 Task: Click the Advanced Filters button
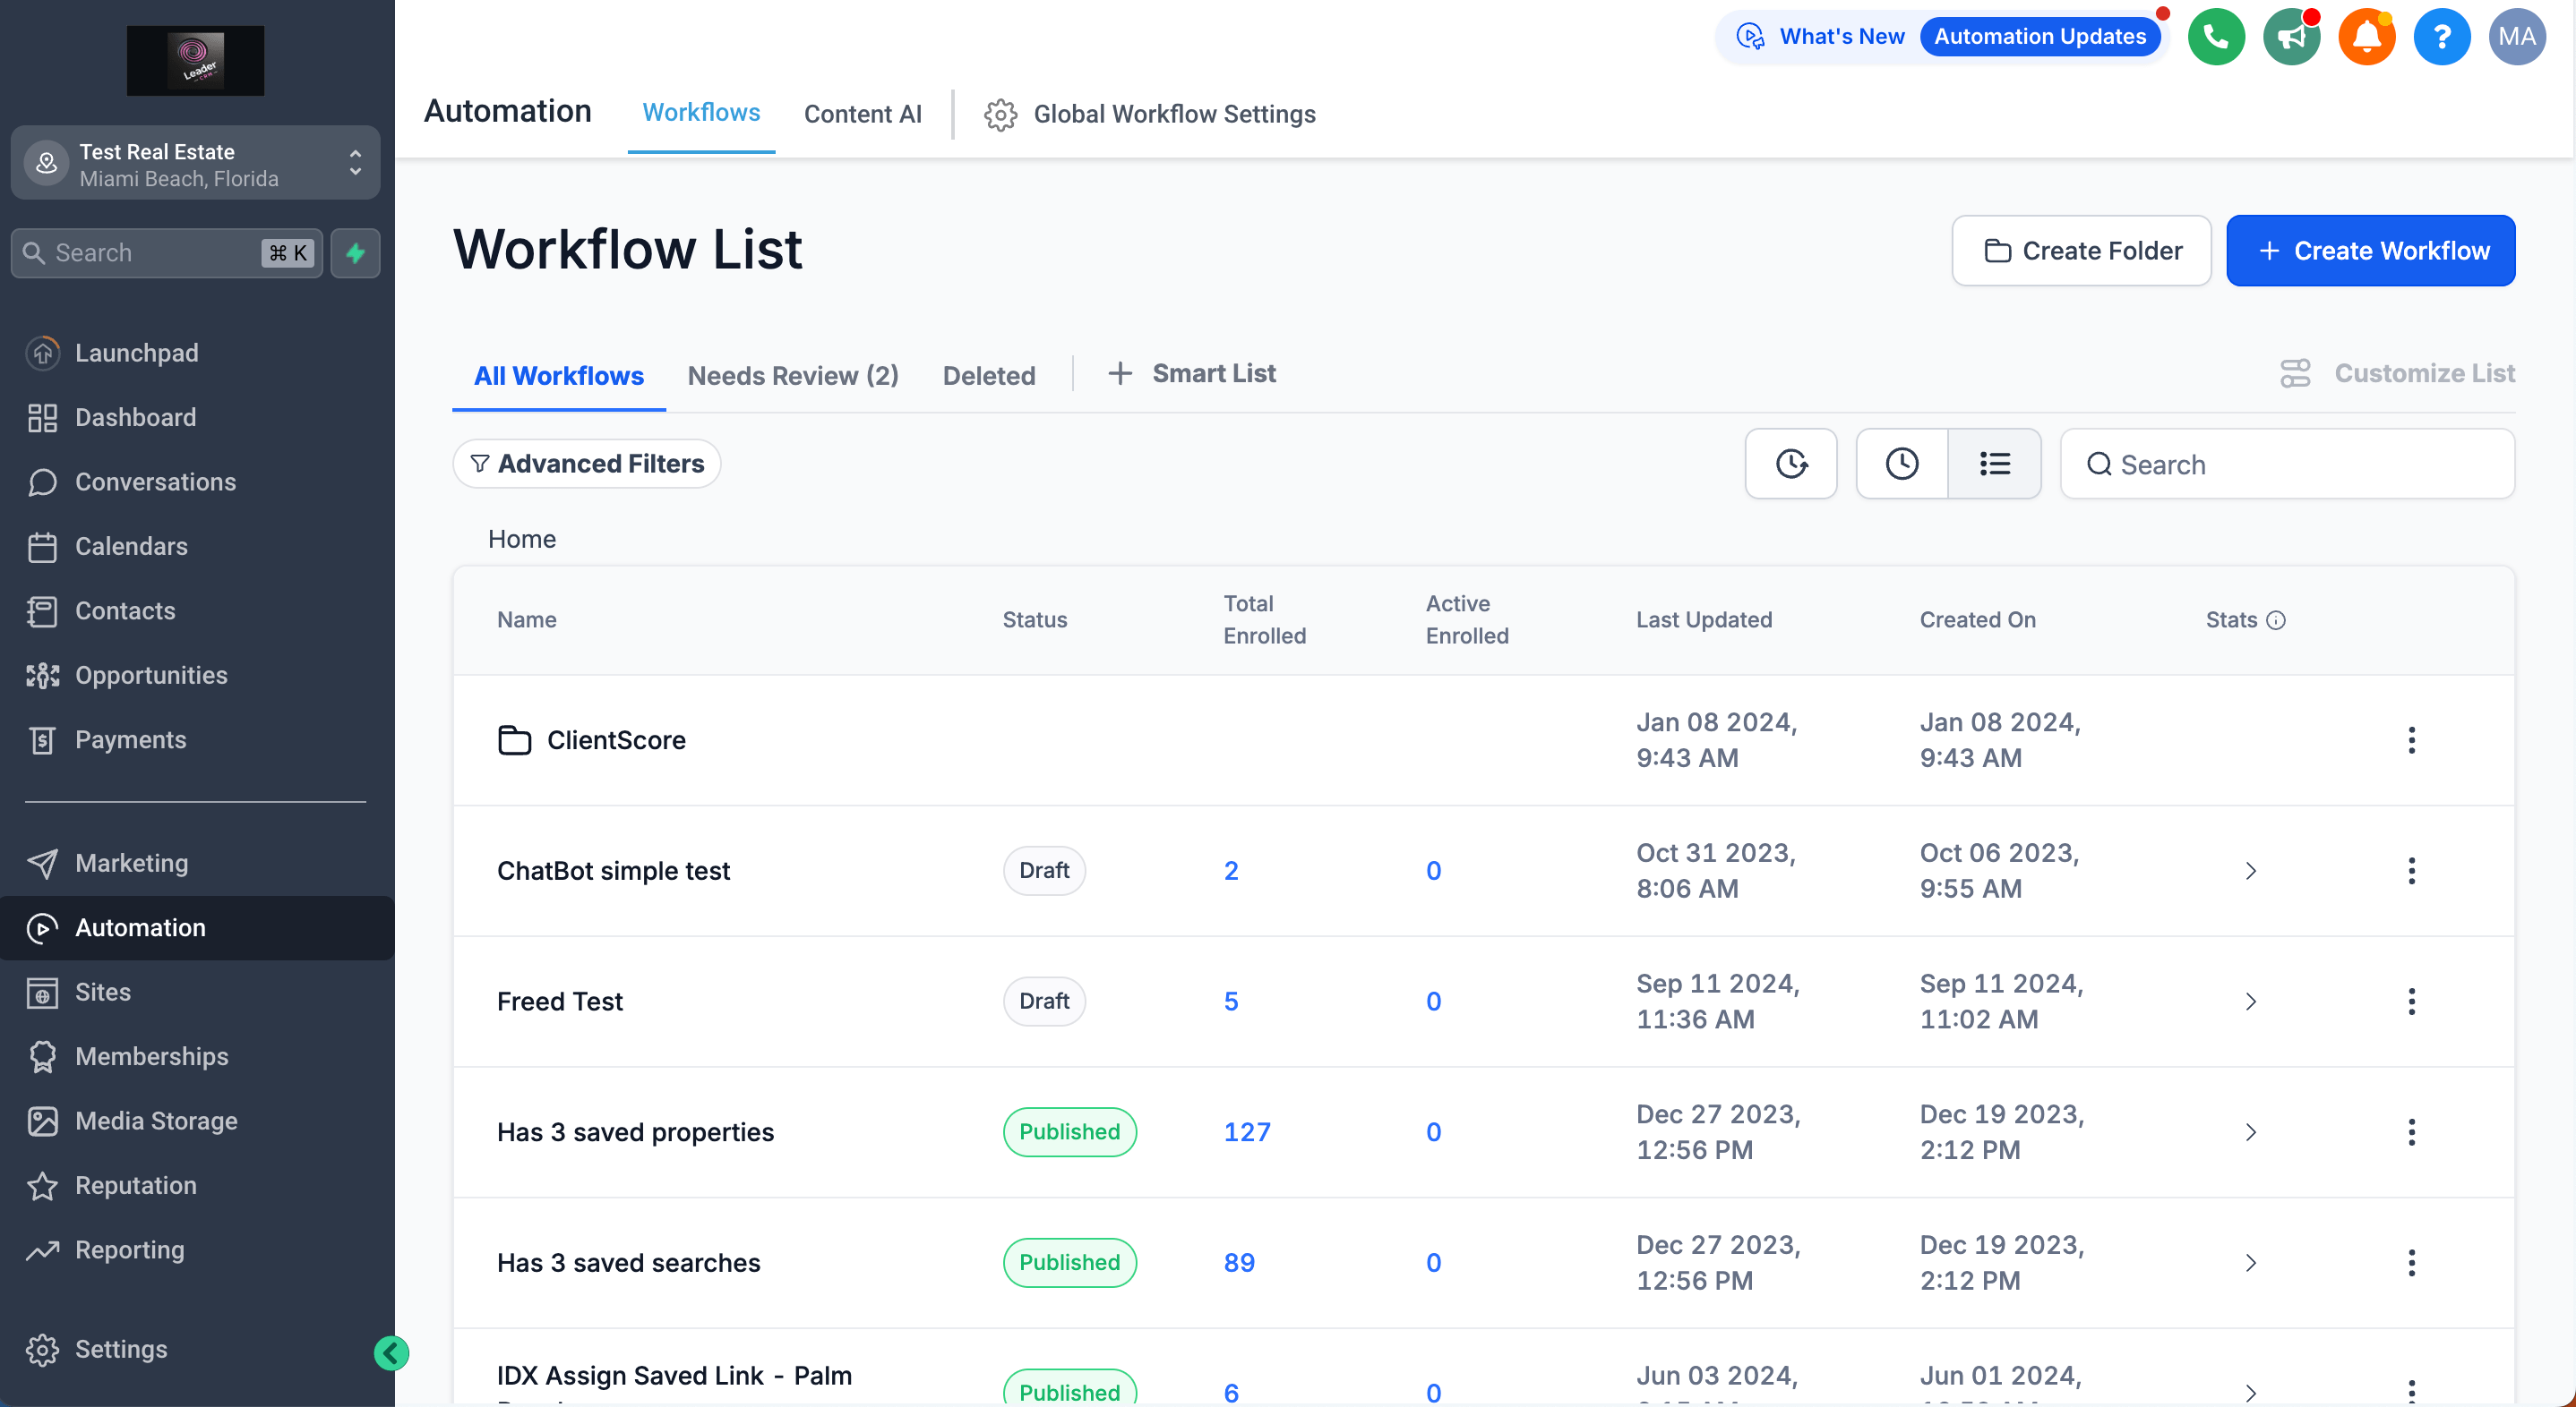587,464
